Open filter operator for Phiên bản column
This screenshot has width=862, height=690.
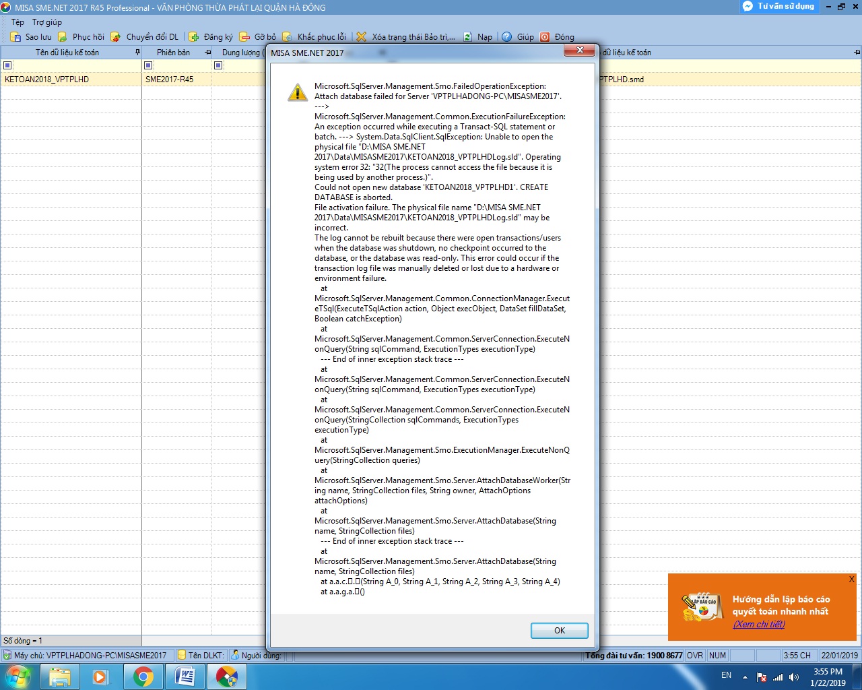point(148,65)
